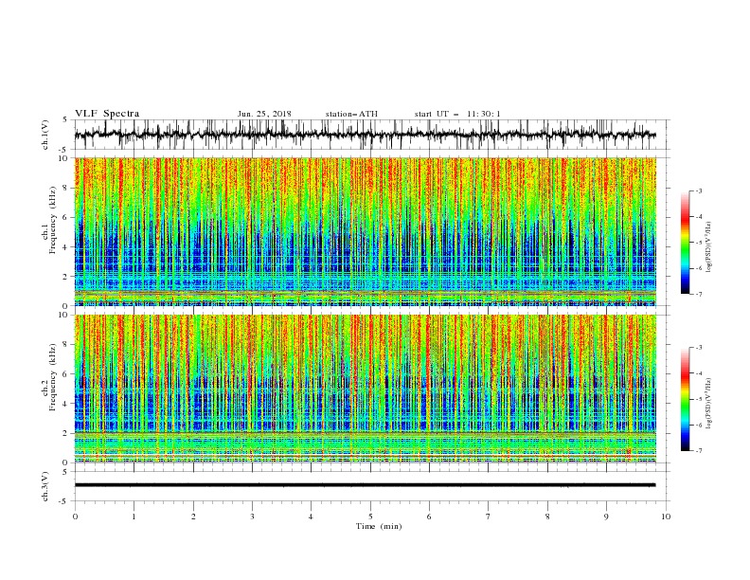Click the '0' tick on the Time axis
The height and width of the screenshot is (580, 750).
point(75,517)
